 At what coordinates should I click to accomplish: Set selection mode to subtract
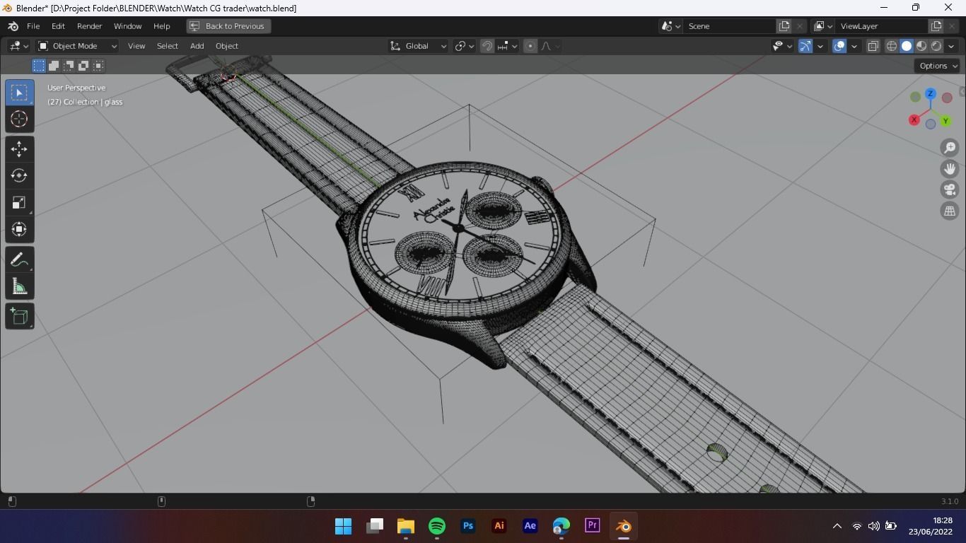(69, 66)
